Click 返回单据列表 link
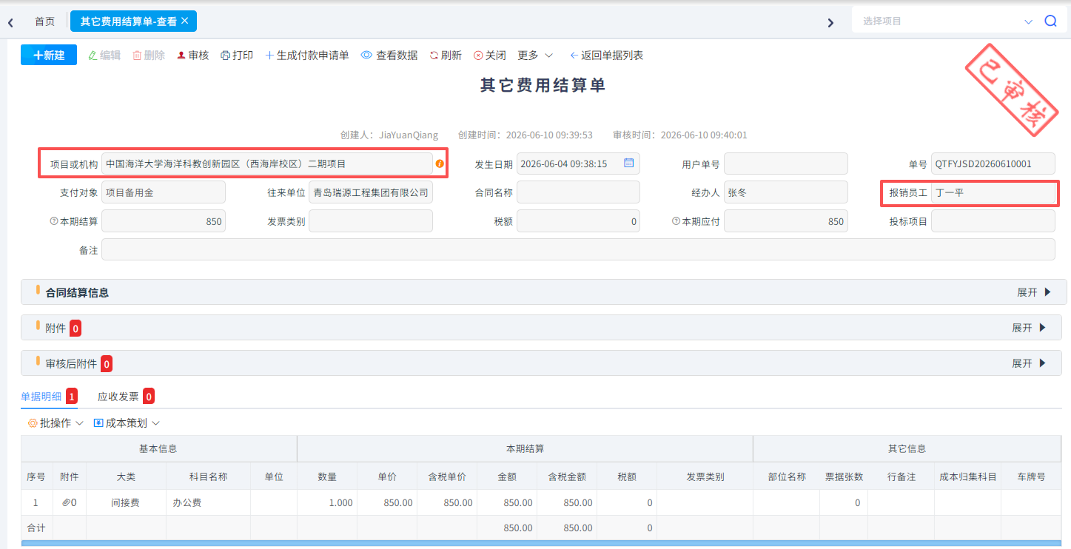Image resolution: width=1071 pixels, height=549 pixels. 606,55
